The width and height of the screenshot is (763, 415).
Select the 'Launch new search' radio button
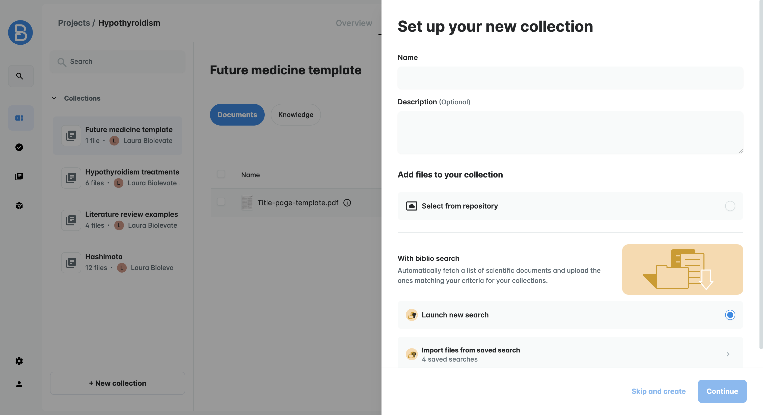tap(730, 315)
